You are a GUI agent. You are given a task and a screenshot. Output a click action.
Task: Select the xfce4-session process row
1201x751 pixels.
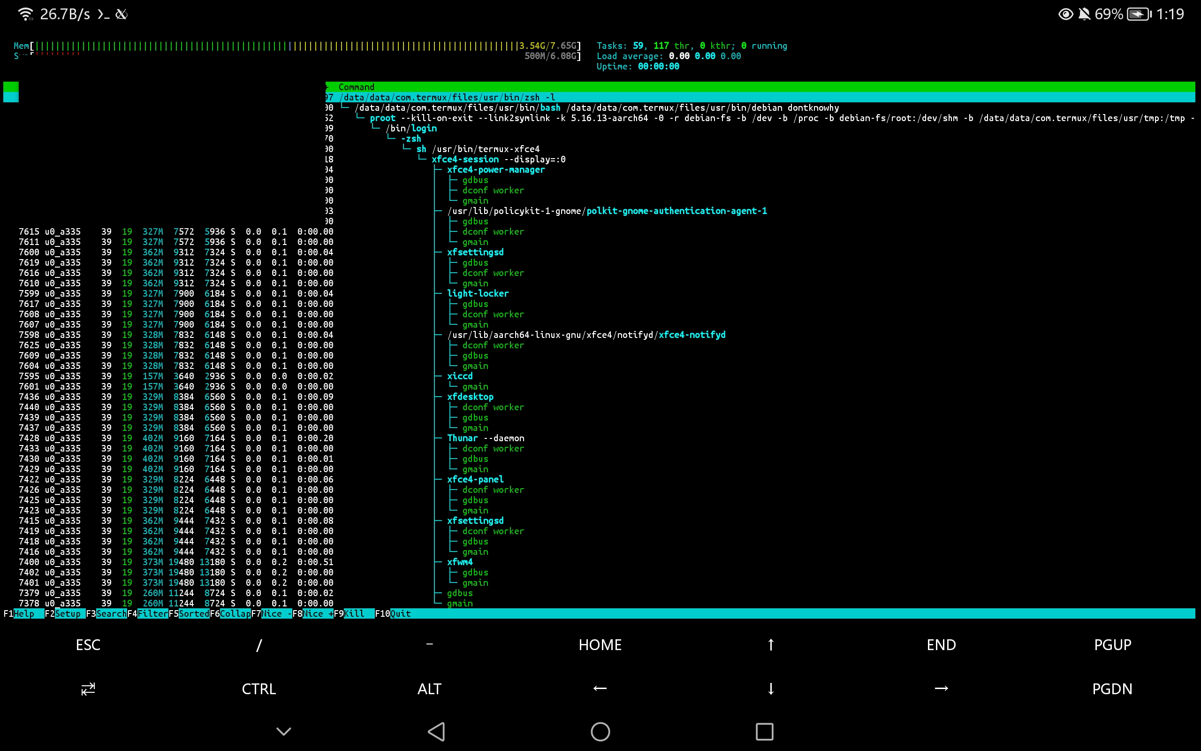point(465,159)
